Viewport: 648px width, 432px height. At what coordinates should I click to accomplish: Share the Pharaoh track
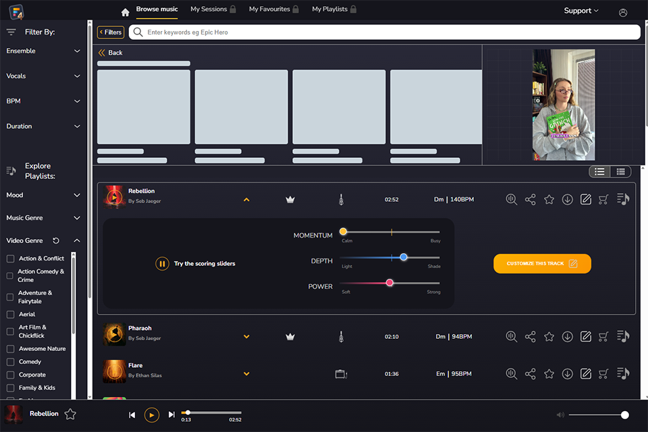click(531, 337)
